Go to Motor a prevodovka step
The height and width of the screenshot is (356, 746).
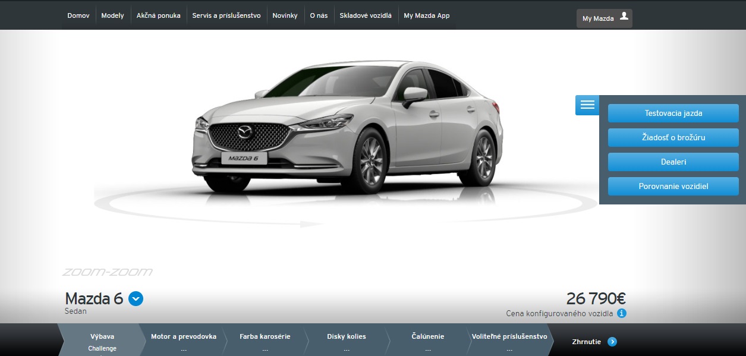184,340
